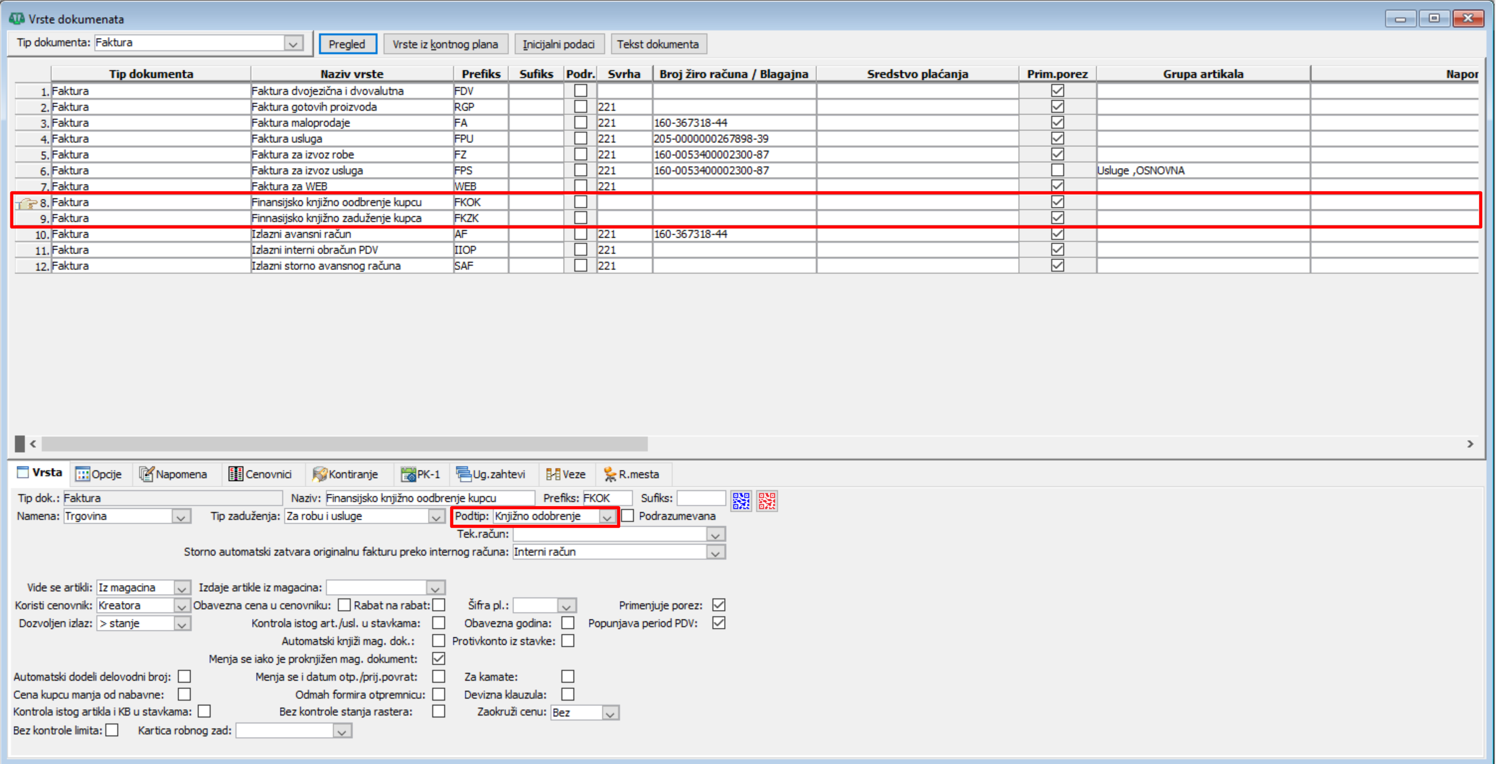Click the red QR code icon

[767, 501]
